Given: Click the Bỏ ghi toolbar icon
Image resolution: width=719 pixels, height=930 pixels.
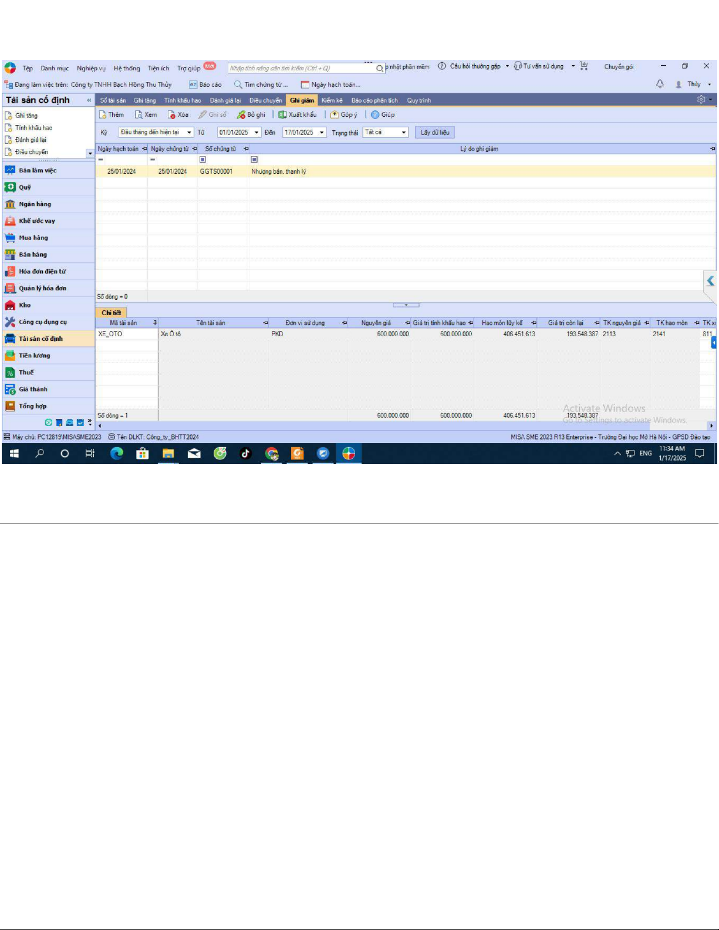Looking at the screenshot, I should coord(241,115).
